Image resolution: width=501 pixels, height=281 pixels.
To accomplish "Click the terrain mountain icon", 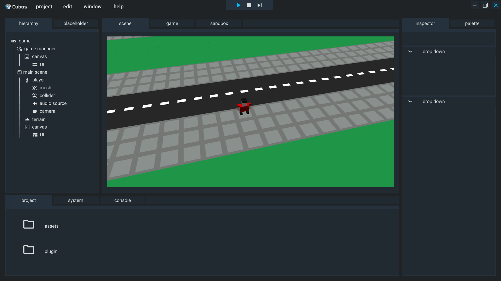I will point(27,119).
